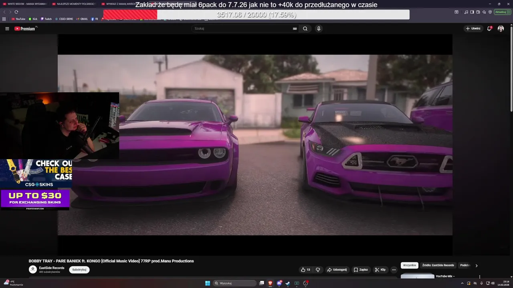Open EastSide Records channel name link
This screenshot has width=513, height=288.
[x=52, y=268]
